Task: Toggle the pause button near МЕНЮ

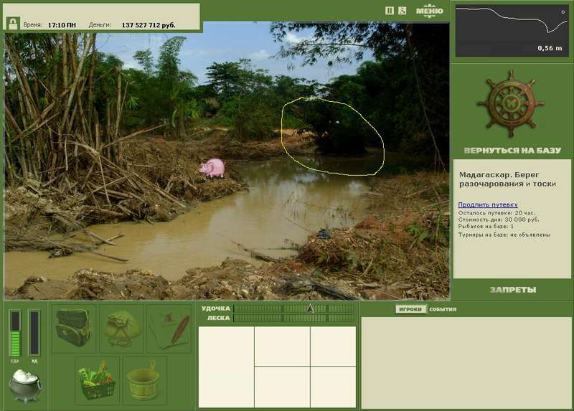Action: [390, 11]
